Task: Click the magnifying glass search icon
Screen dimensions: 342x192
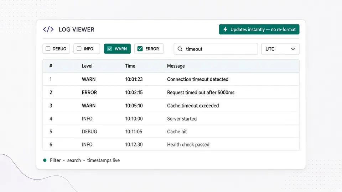Action: (180, 49)
